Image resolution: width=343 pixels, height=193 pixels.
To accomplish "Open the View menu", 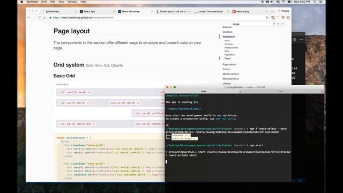I will (x=61, y=2).
